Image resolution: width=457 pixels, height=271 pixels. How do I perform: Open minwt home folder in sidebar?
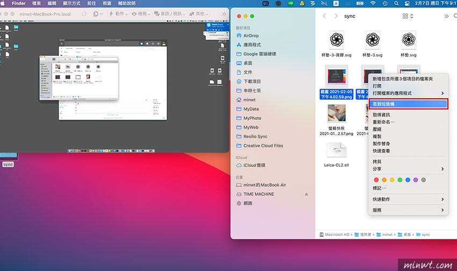pyautogui.click(x=246, y=100)
